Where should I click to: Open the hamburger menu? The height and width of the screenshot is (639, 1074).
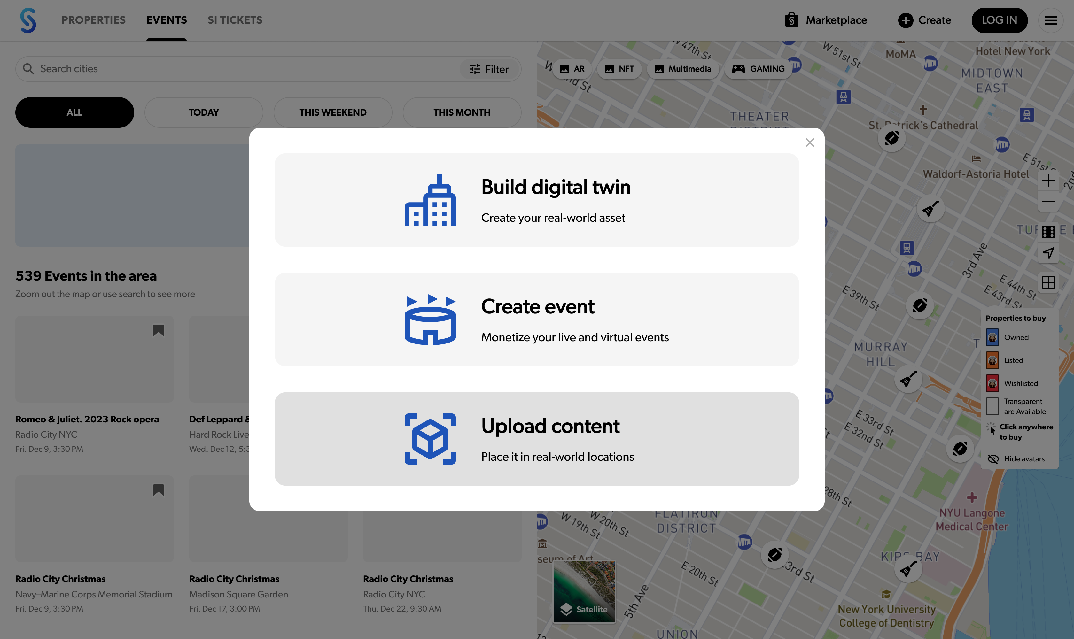[x=1050, y=20]
